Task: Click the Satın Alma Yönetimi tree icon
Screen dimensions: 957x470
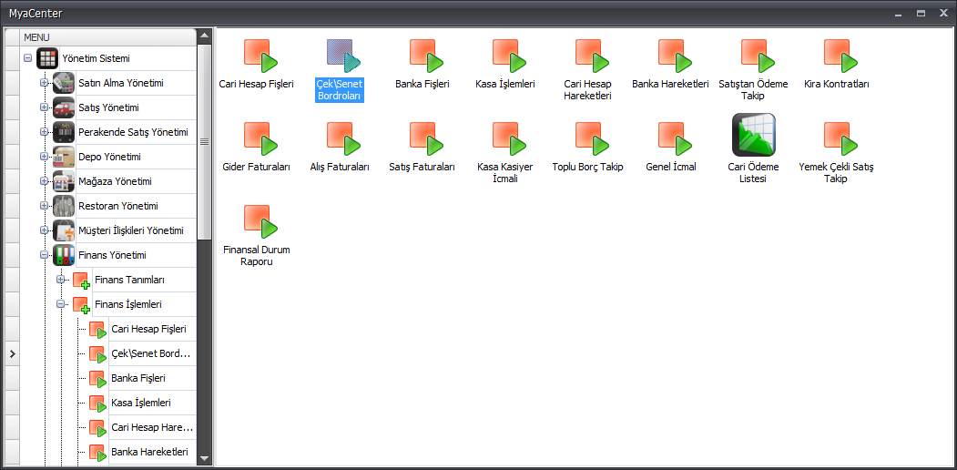Action: point(64,82)
